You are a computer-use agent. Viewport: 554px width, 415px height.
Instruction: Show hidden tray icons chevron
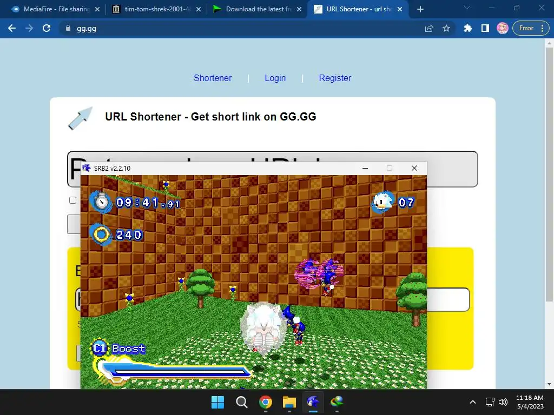(473, 402)
